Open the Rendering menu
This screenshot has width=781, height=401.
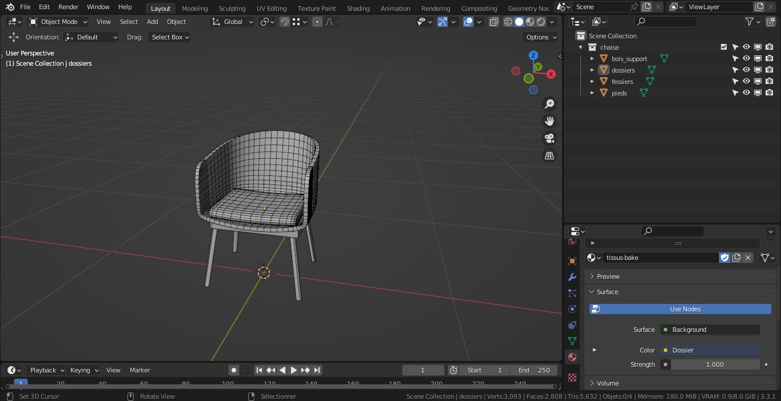pyautogui.click(x=436, y=8)
